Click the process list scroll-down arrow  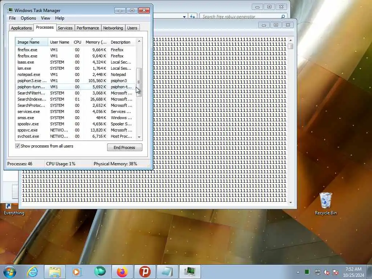click(139, 137)
